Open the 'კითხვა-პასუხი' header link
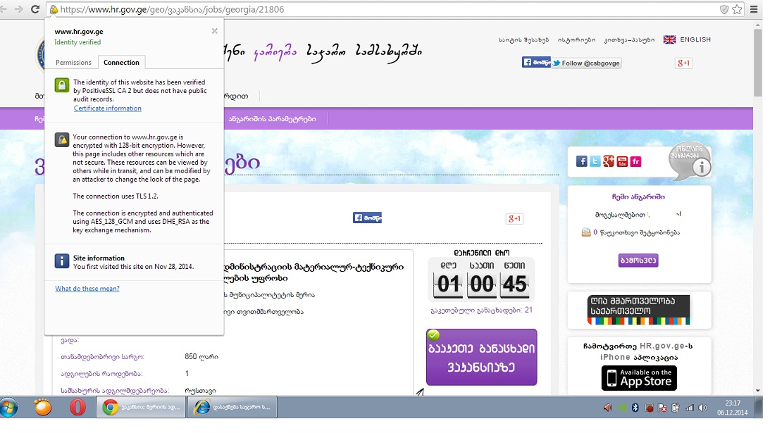This screenshot has height=433, width=770. tap(629, 39)
